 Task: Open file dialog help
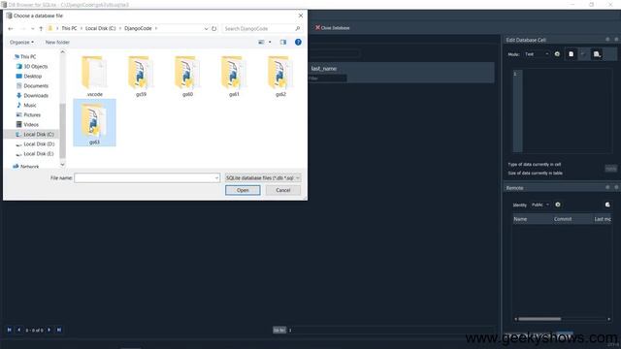(298, 42)
